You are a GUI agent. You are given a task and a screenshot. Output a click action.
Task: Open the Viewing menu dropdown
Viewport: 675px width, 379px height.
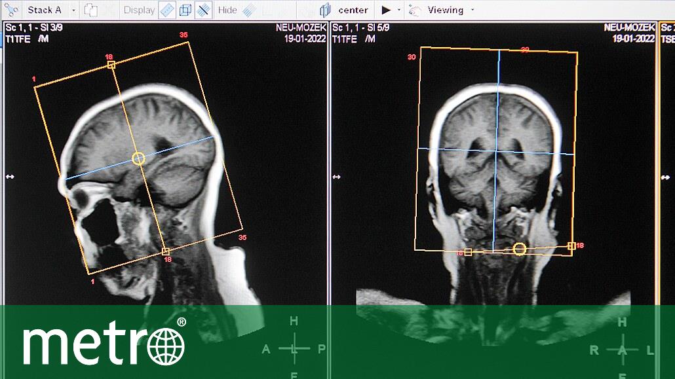point(472,10)
